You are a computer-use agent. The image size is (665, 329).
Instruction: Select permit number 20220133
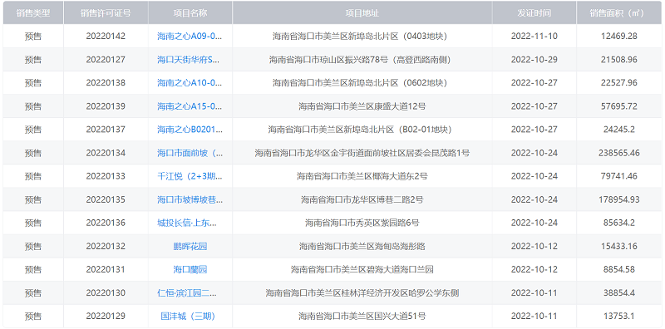[106, 176]
